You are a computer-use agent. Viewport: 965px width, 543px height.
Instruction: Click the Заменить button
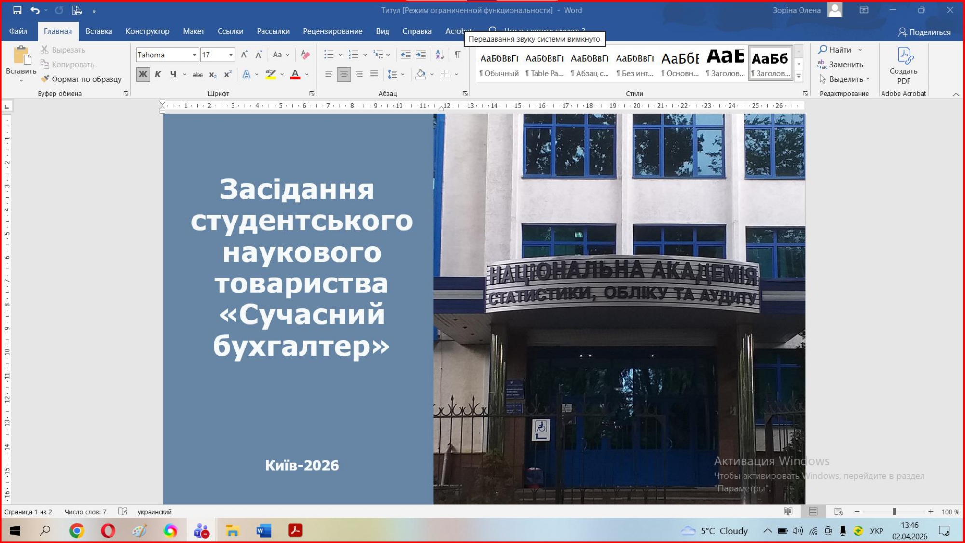click(840, 64)
